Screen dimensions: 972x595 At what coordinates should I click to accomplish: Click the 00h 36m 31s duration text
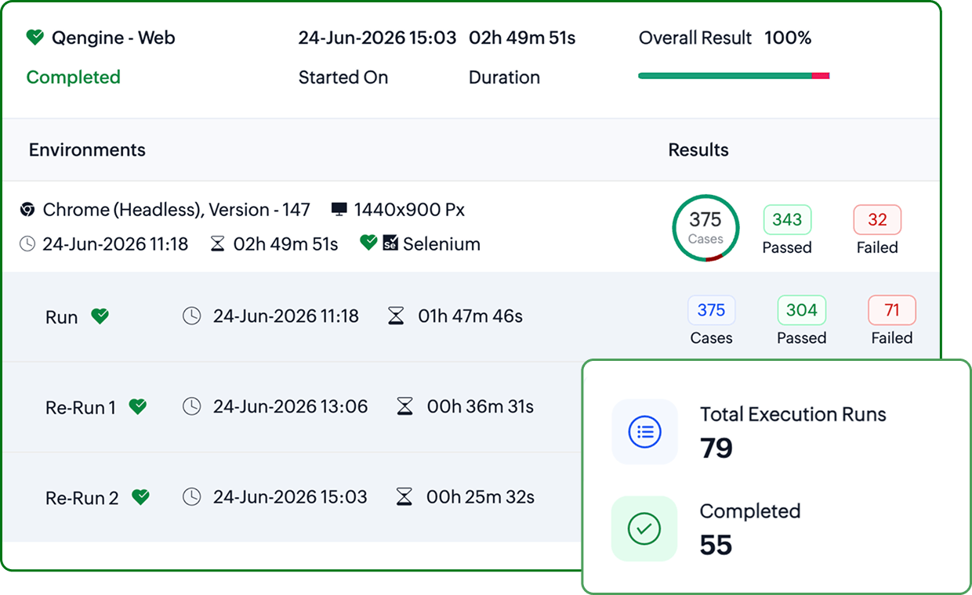[x=481, y=407]
